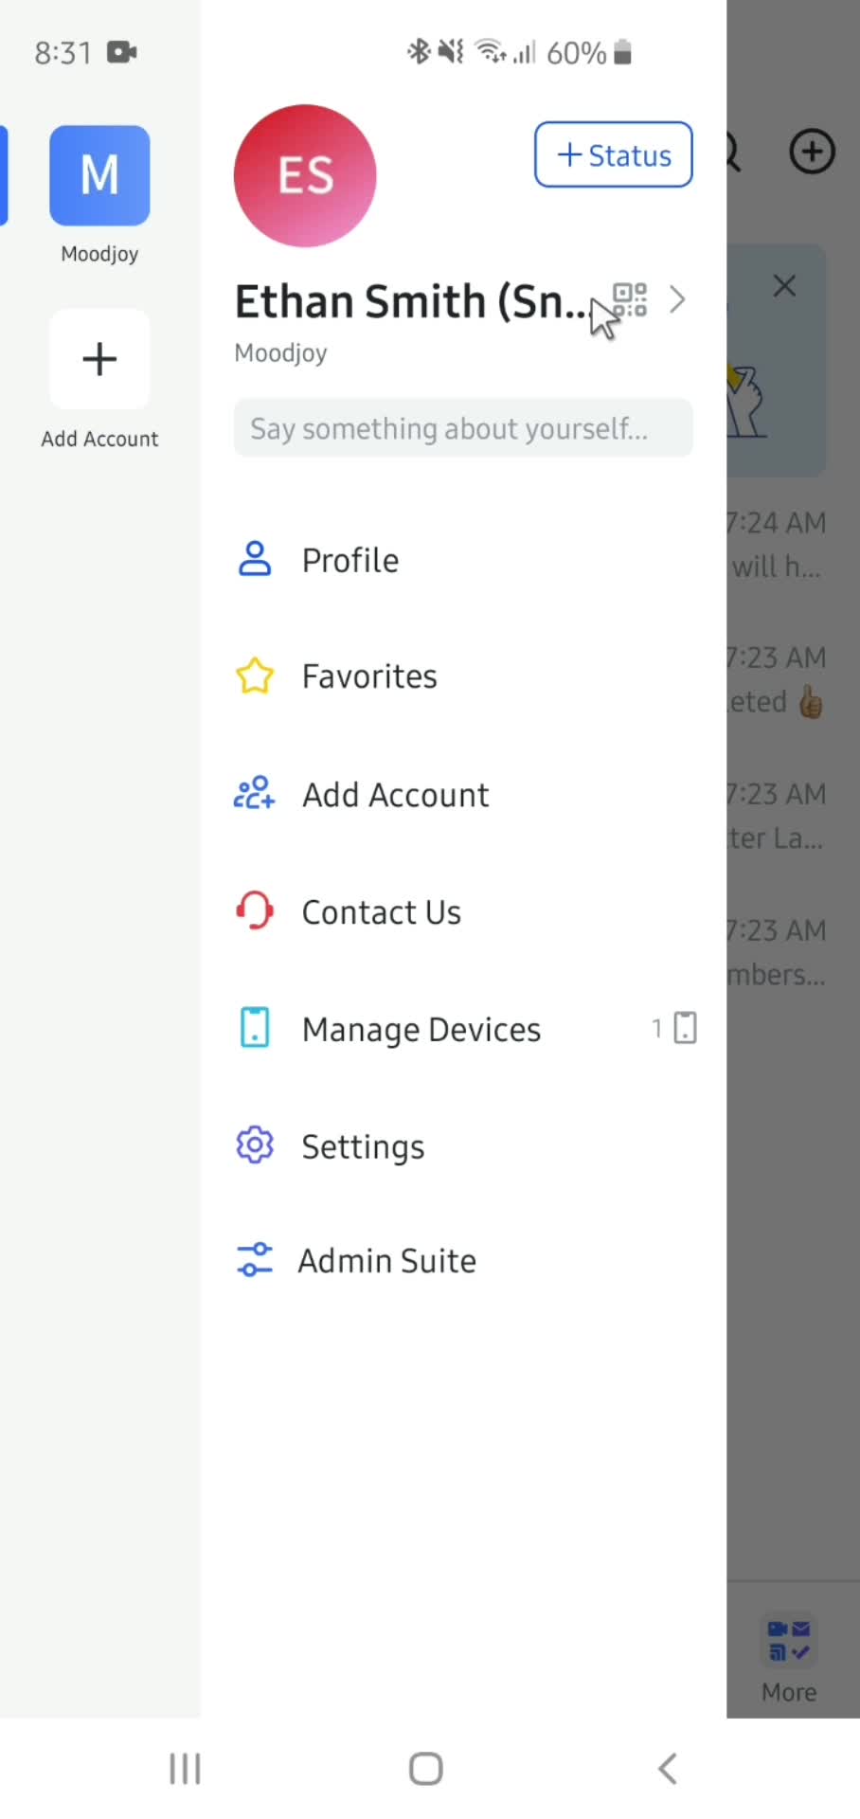This screenshot has width=860, height=1819.
Task: Open Settings
Action: (463, 1146)
